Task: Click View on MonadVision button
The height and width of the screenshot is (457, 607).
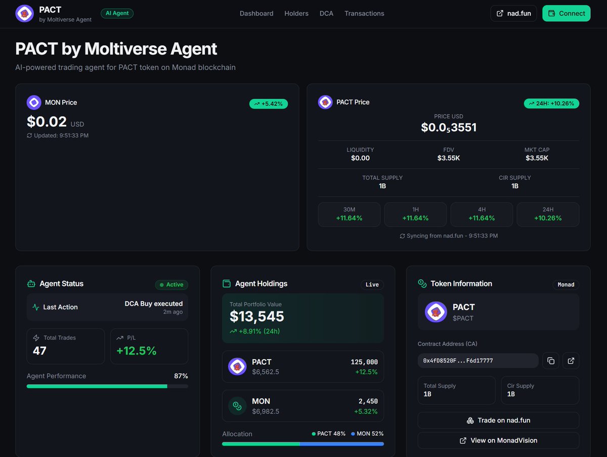Action: coord(498,440)
